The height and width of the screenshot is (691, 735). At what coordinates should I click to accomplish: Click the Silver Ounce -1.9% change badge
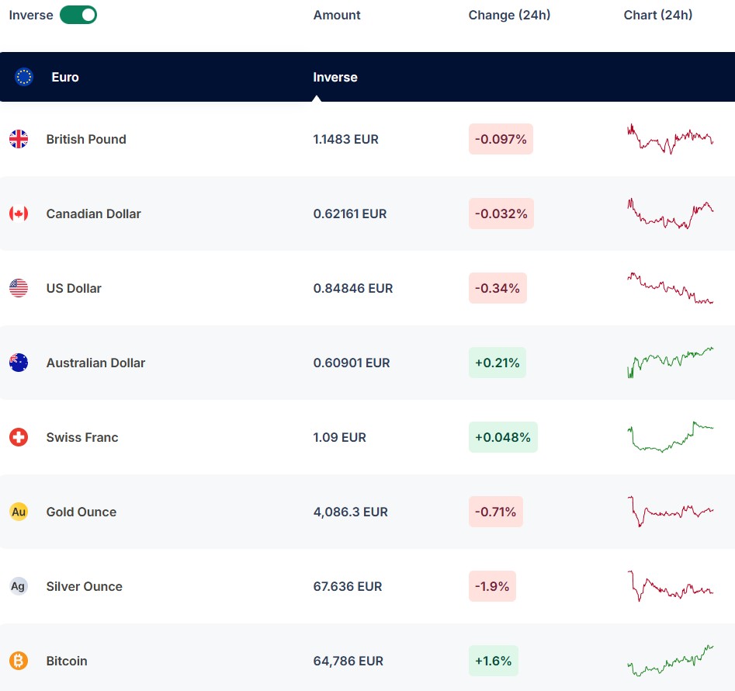tap(492, 586)
